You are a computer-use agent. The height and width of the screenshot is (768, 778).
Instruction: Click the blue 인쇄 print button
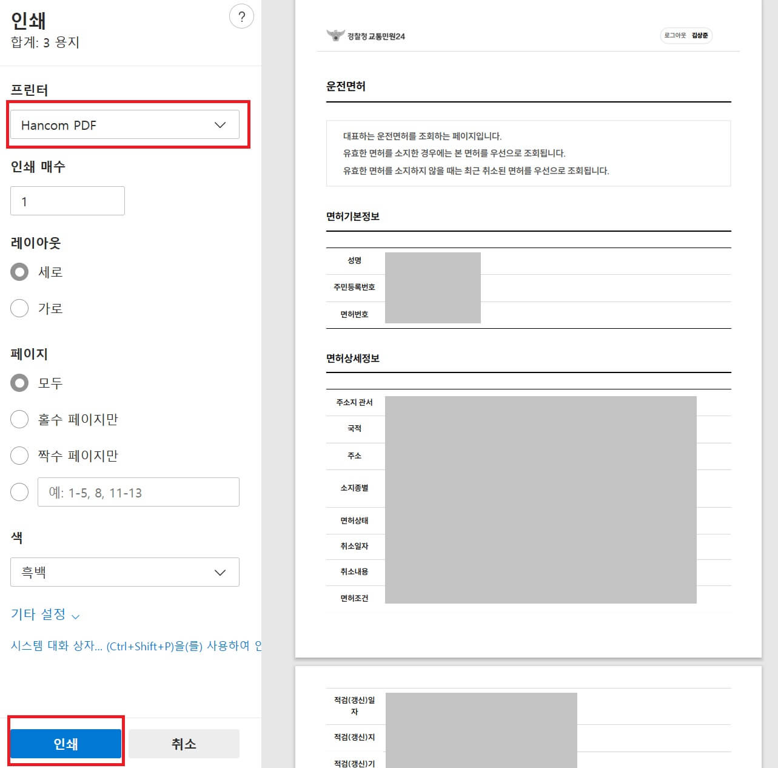[x=65, y=743]
